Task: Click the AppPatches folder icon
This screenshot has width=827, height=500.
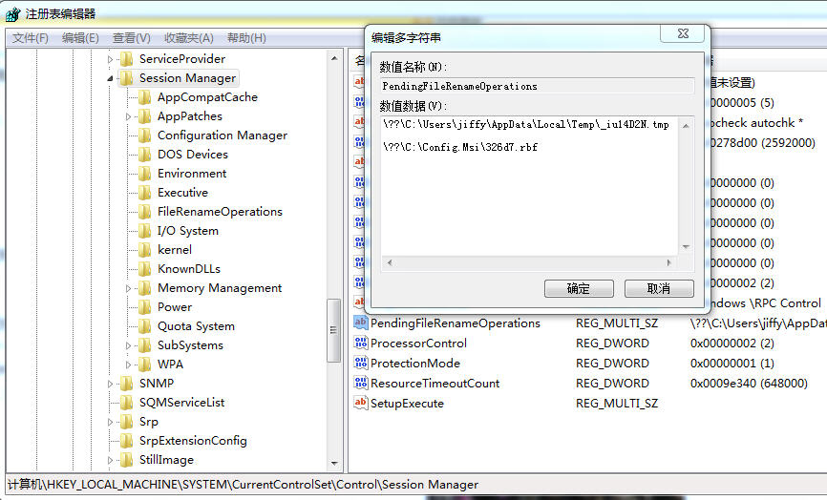Action: 145,115
